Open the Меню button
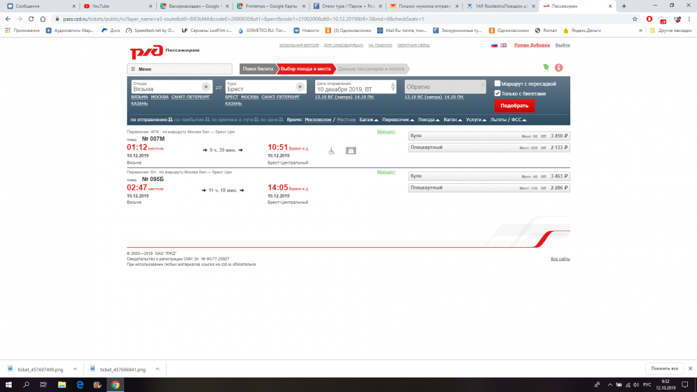 coord(179,69)
